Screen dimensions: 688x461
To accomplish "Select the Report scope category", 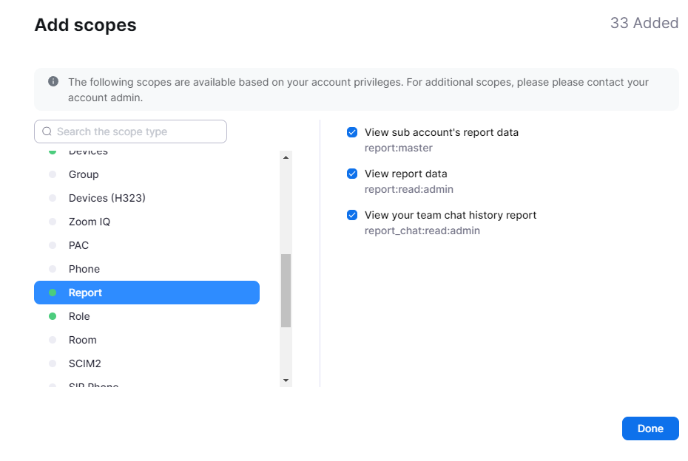I will 146,293.
